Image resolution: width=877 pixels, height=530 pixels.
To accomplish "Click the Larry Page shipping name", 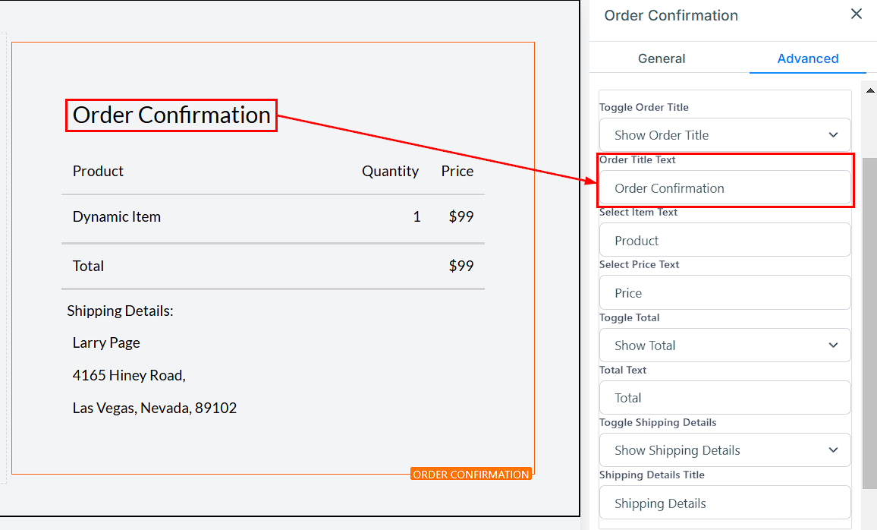I will pyautogui.click(x=106, y=343).
